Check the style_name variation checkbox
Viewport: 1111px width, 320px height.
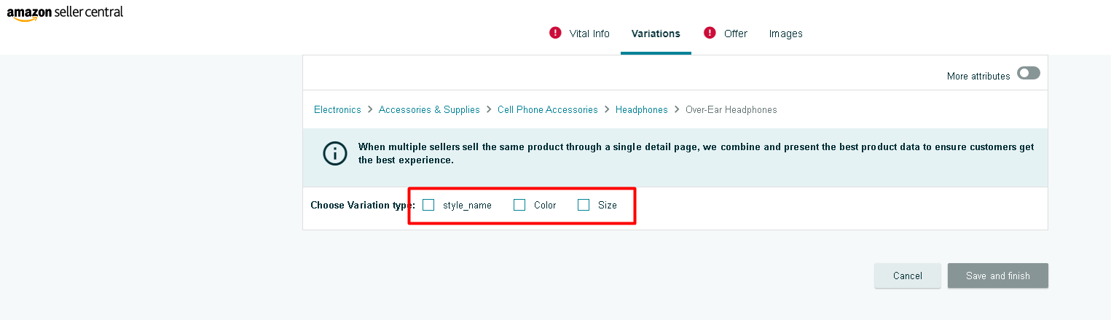(x=428, y=205)
